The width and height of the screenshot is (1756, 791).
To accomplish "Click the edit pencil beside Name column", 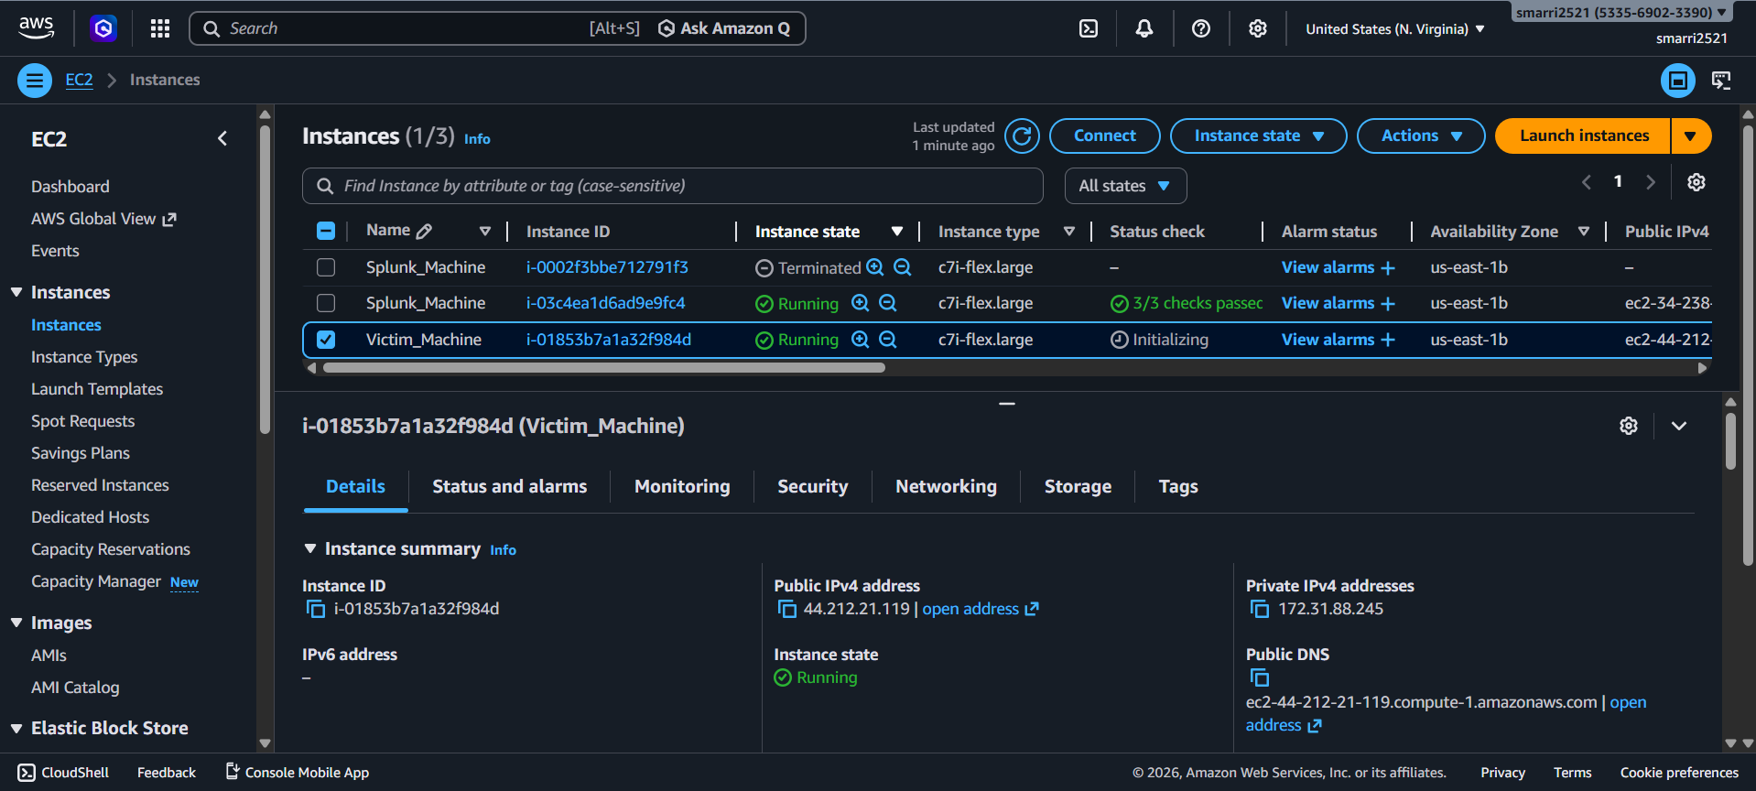I will click(424, 232).
